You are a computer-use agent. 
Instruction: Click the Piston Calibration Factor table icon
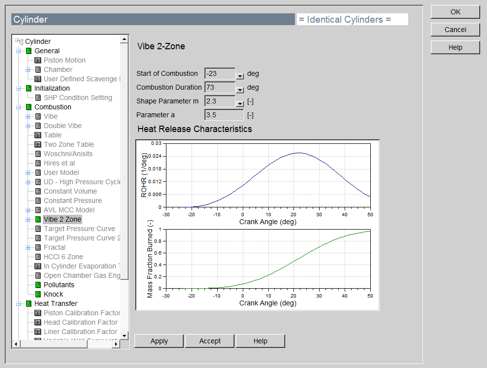point(37,313)
